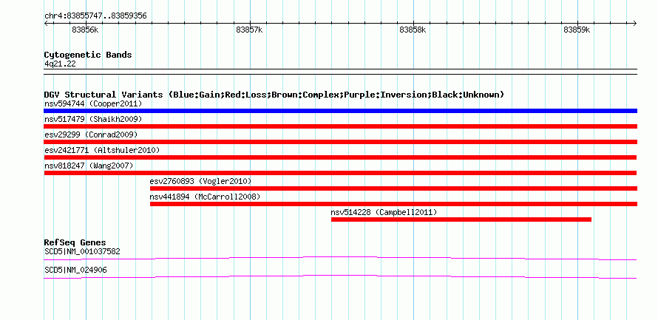Click the Cytogenetic Bands track title
The height and width of the screenshot is (320, 658).
pos(88,55)
